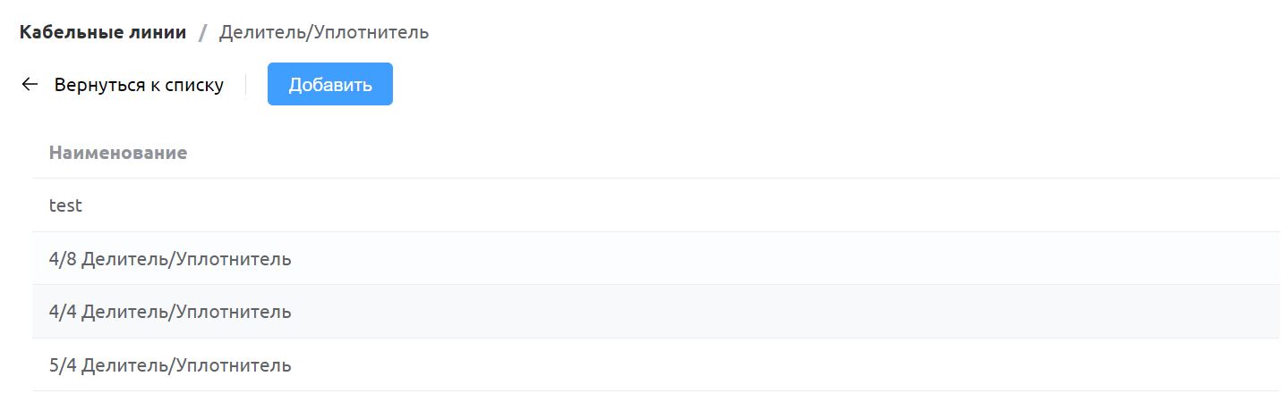Select the 5/4 Делитель/Уплотнитель row

coord(656,365)
